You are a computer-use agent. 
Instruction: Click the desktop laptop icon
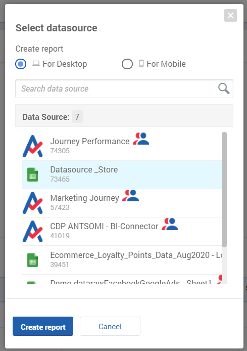coord(36,63)
